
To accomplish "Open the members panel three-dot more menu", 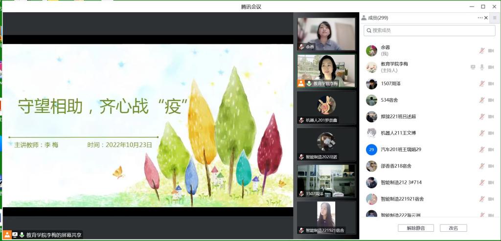I will (480, 18).
